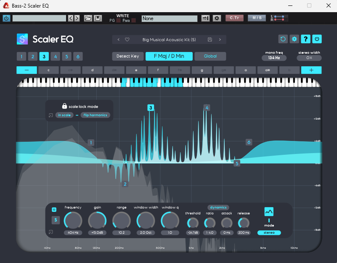Toggle the Scaler EQ global power button
Screen dimensions: 337x263
pos(317,39)
